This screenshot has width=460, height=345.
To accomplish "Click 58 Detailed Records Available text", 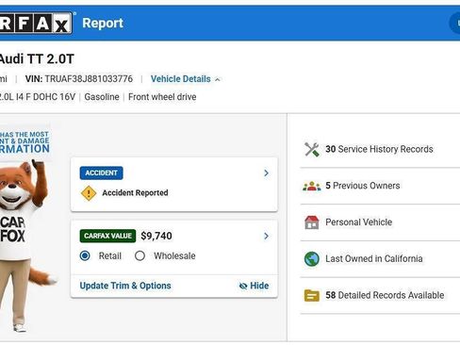I will coord(385,295).
